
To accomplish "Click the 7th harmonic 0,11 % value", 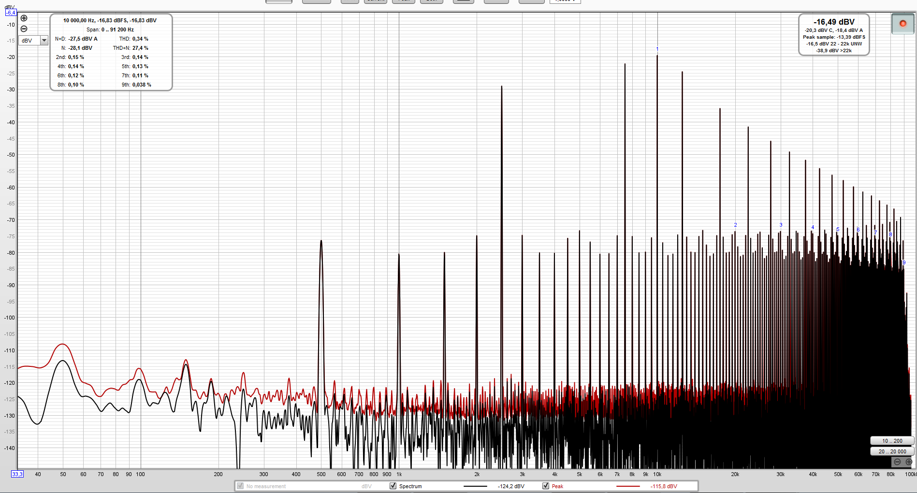I will pos(140,75).
